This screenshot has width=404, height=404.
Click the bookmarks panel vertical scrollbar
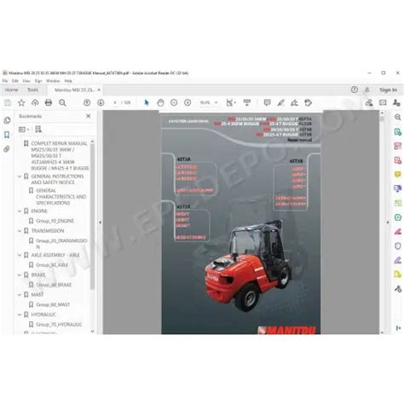click(92, 216)
